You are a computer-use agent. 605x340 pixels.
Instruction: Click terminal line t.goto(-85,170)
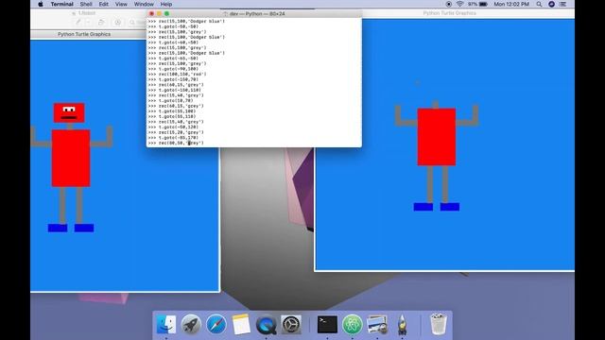click(179, 138)
